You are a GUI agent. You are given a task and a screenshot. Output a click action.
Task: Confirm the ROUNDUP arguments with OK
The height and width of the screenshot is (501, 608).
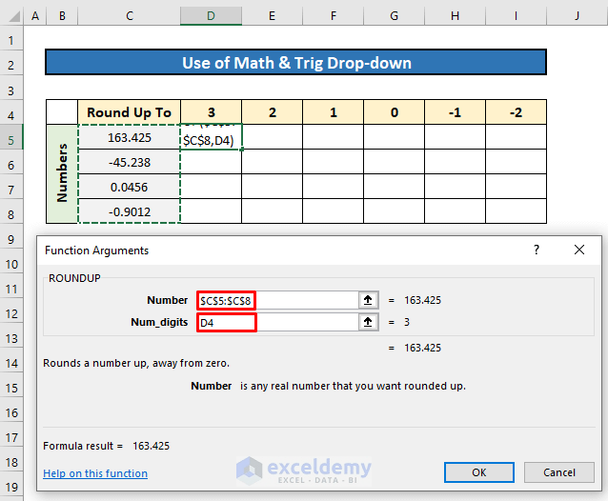tap(479, 472)
